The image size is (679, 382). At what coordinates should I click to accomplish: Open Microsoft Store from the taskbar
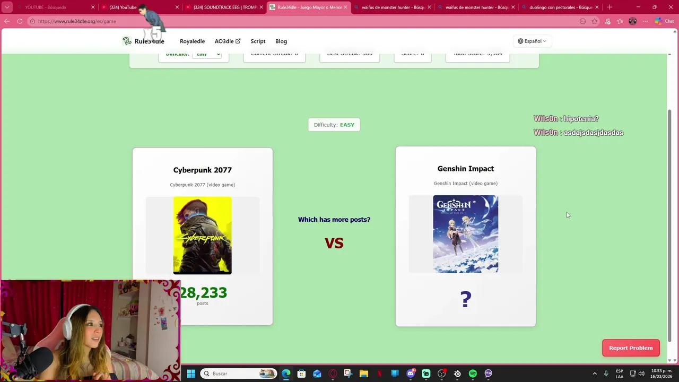[301, 374]
